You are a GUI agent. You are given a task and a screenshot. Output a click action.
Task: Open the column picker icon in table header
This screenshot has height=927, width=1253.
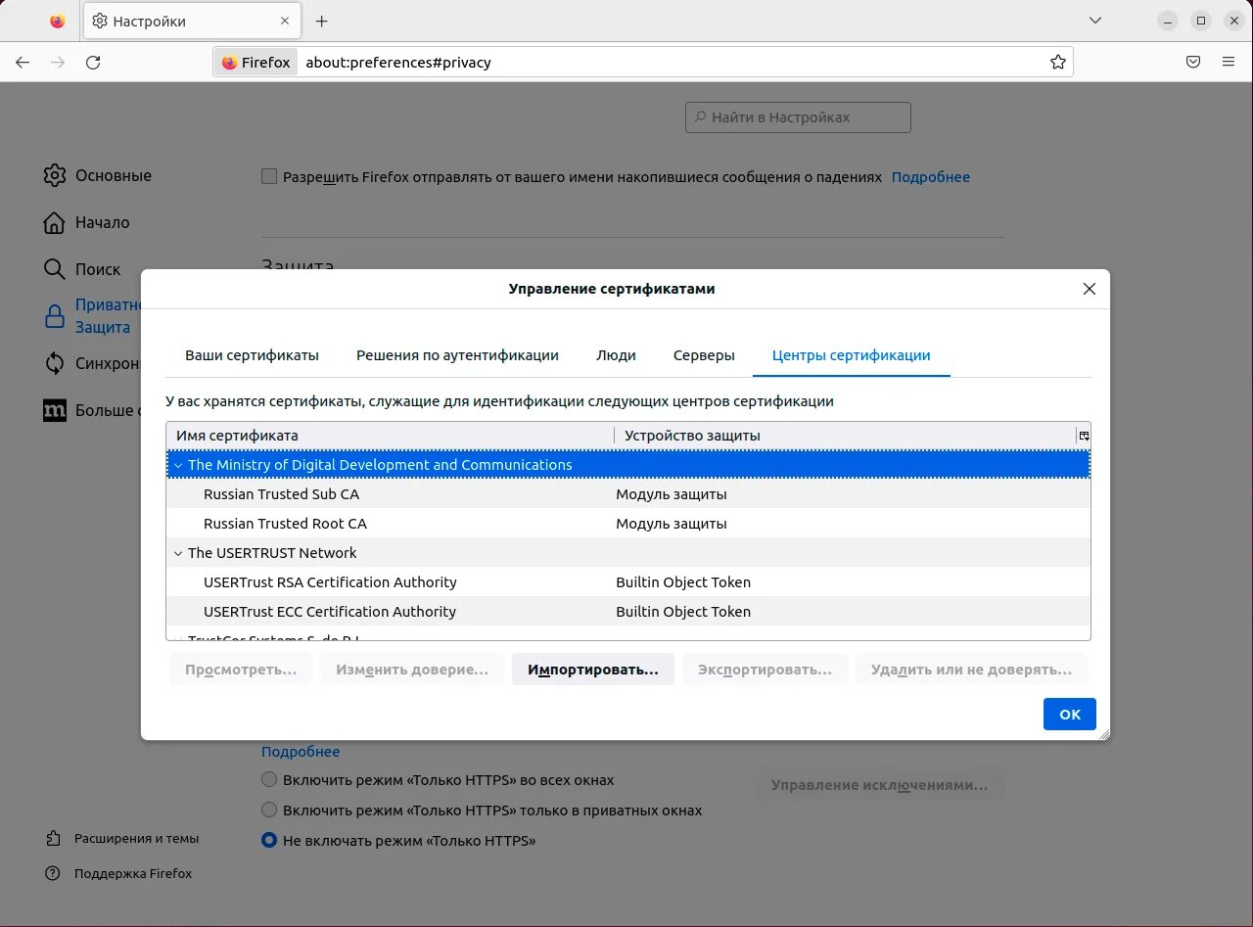(x=1084, y=436)
